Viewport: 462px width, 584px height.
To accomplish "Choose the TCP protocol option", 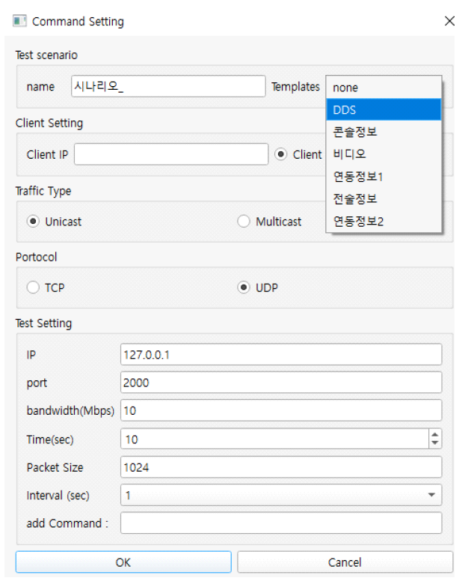I will (33, 288).
